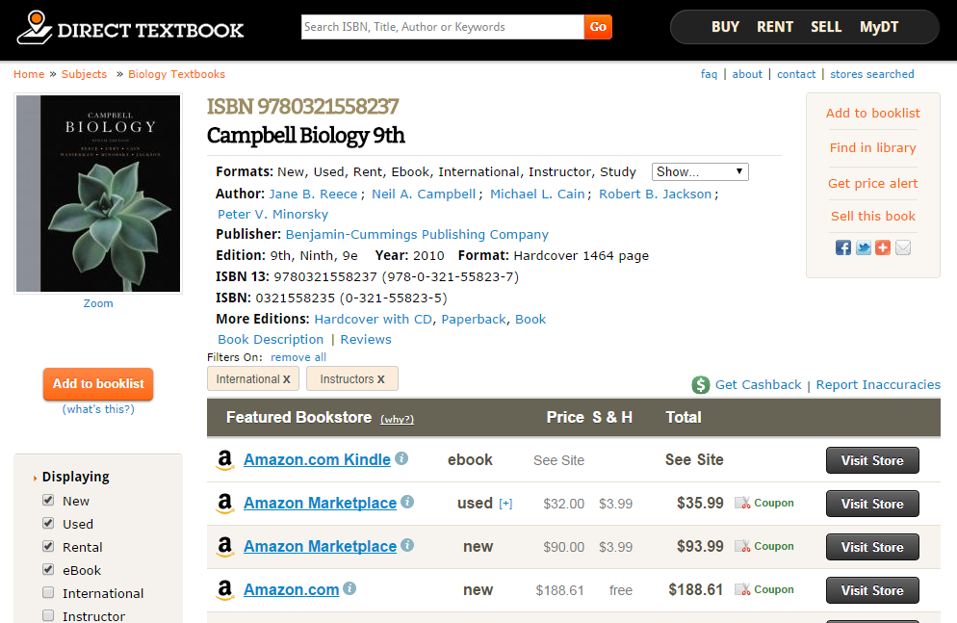957x623 pixels.
Task: Click the Direct Textbook logo
Action: pos(130,28)
